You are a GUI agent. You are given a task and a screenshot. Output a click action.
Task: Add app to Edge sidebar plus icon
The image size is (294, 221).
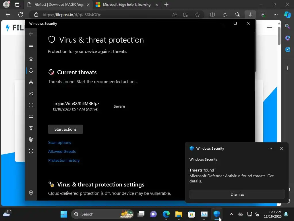tap(288, 68)
